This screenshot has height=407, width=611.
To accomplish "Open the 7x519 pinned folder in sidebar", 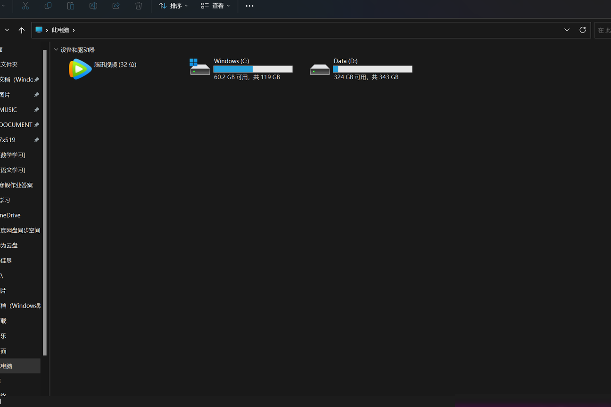I will 20,140.
